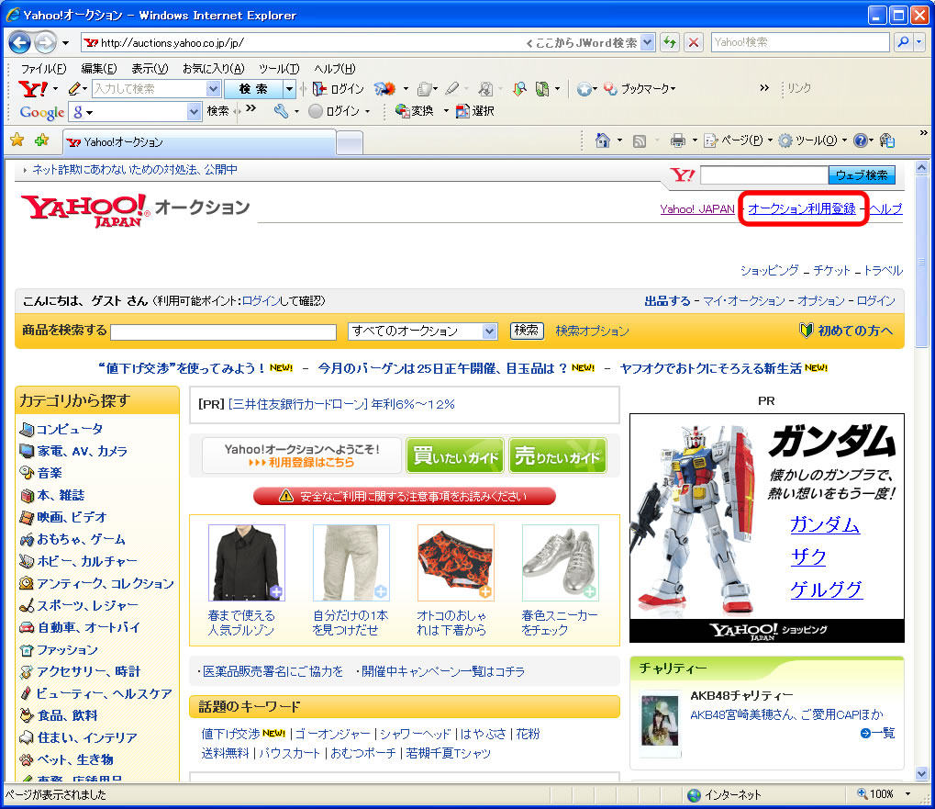The image size is (935, 809).
Task: Click the Add to Favorites star-plus icon
Action: tap(41, 140)
